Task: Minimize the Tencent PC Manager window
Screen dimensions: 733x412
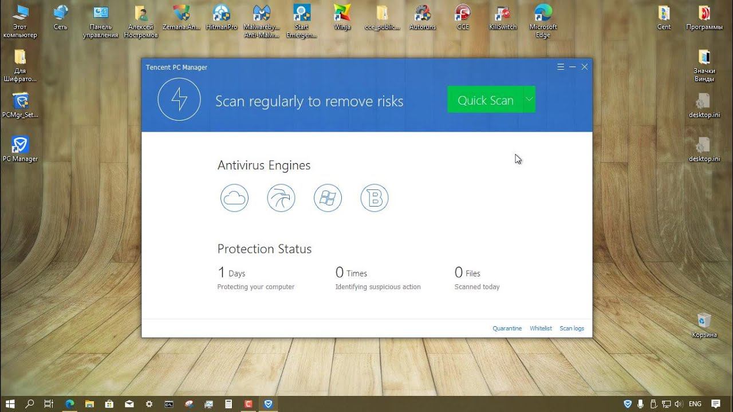Action: [573, 67]
